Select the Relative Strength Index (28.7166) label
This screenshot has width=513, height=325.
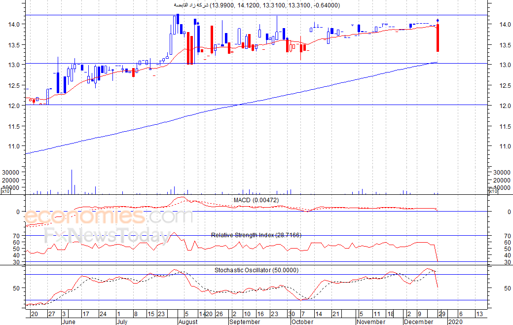coord(256,235)
